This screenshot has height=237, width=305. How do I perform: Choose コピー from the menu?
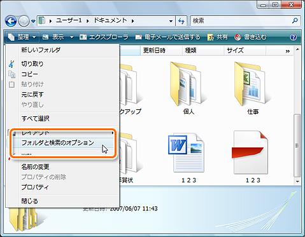point(62,74)
